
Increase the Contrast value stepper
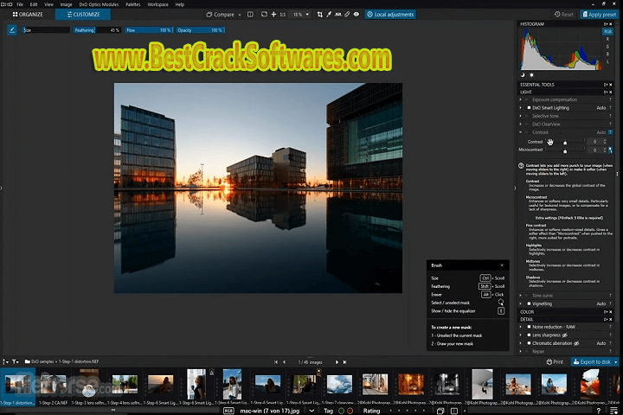[x=605, y=140]
